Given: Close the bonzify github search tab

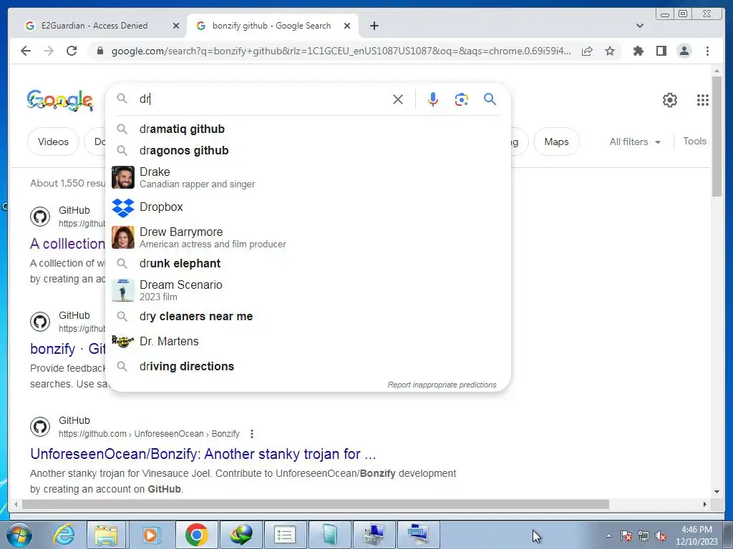Looking at the screenshot, I should tap(347, 26).
